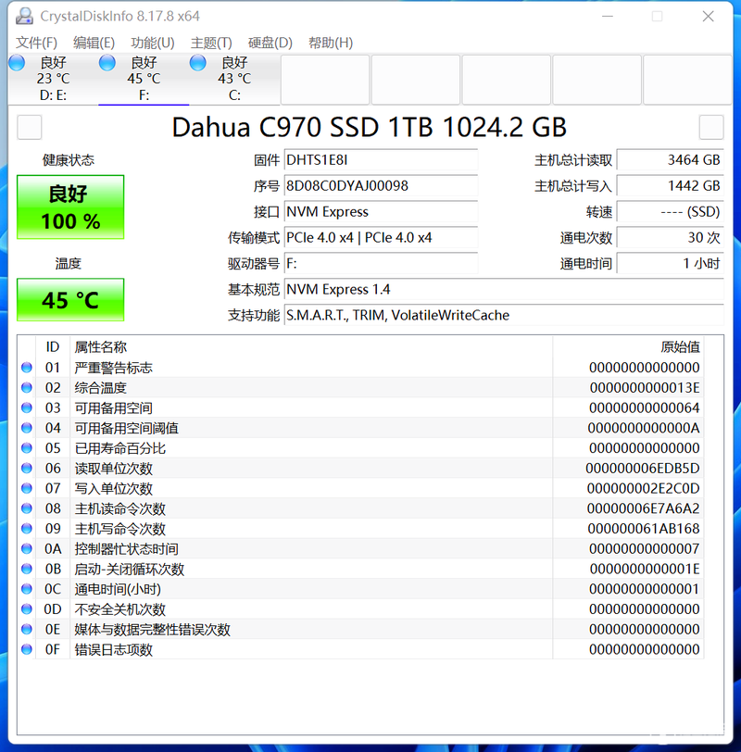
Task: Select the C: disk tab
Action: click(x=234, y=79)
